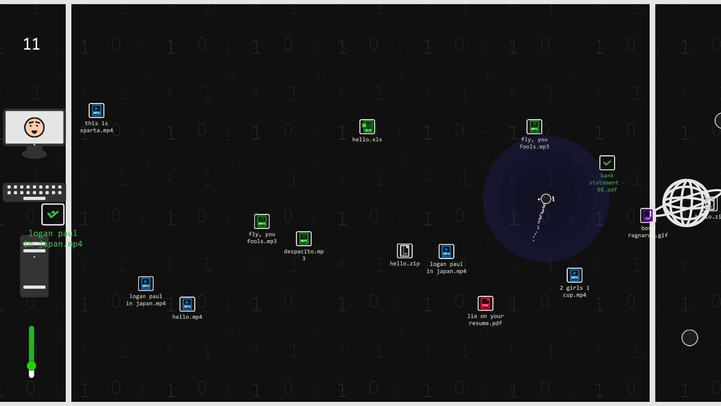Click the 'this is sparta.mp4' file icon

click(97, 111)
